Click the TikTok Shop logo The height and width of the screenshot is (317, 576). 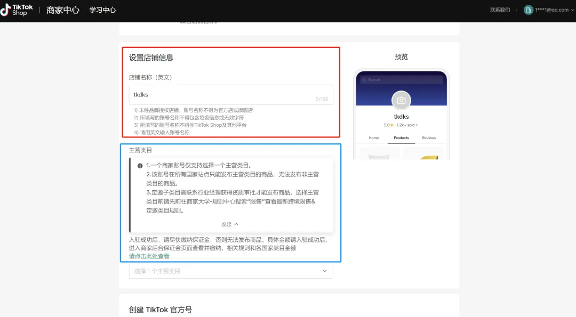[x=18, y=9]
